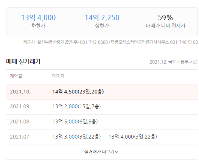This screenshot has height=162, width=199.
Task: Select the 13억 2,000(15일,7층) price entry
Action: pyautogui.click(x=76, y=106)
